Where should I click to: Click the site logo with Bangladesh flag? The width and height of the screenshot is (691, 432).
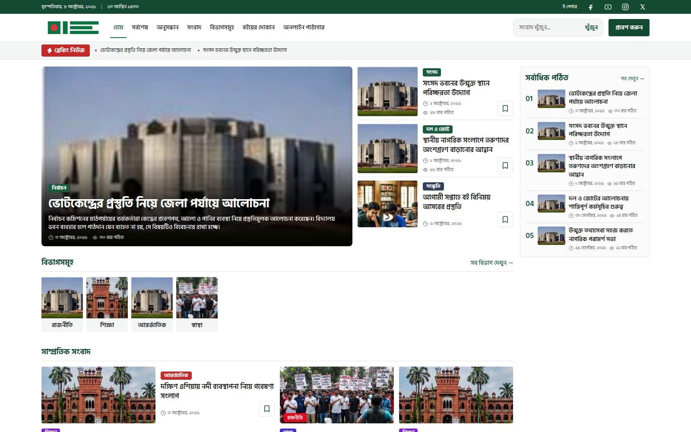coord(73,28)
